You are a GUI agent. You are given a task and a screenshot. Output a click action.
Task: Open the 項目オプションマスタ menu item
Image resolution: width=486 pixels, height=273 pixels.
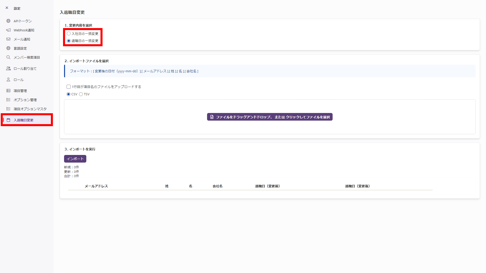click(x=30, y=109)
